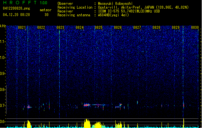This screenshot has width=202, height=128.
Task: Click the 0.9 kHz axis label
Action: [x=3, y=74]
